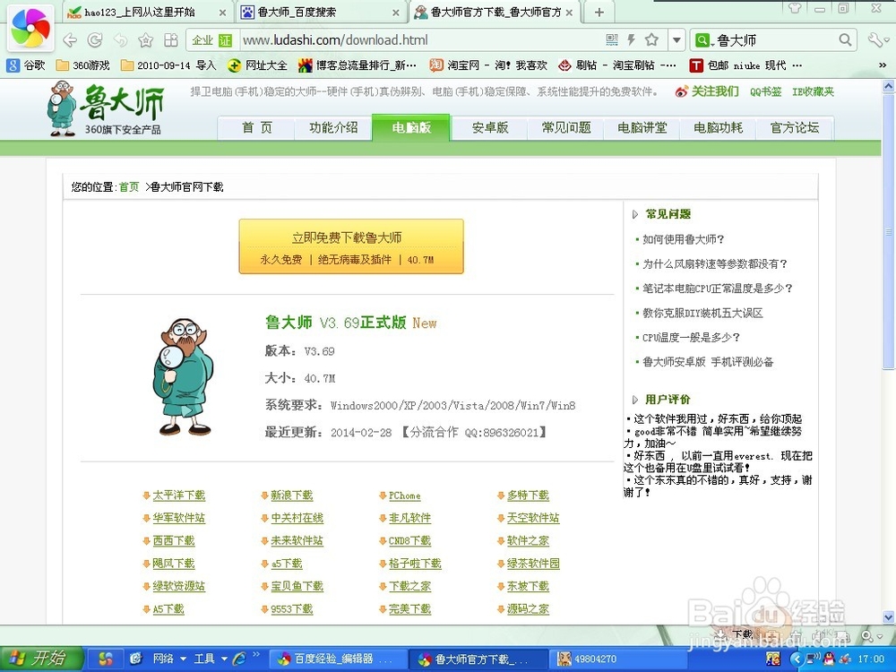Click the 鲁大师 search input box
This screenshot has height=672, width=896.
click(775, 40)
